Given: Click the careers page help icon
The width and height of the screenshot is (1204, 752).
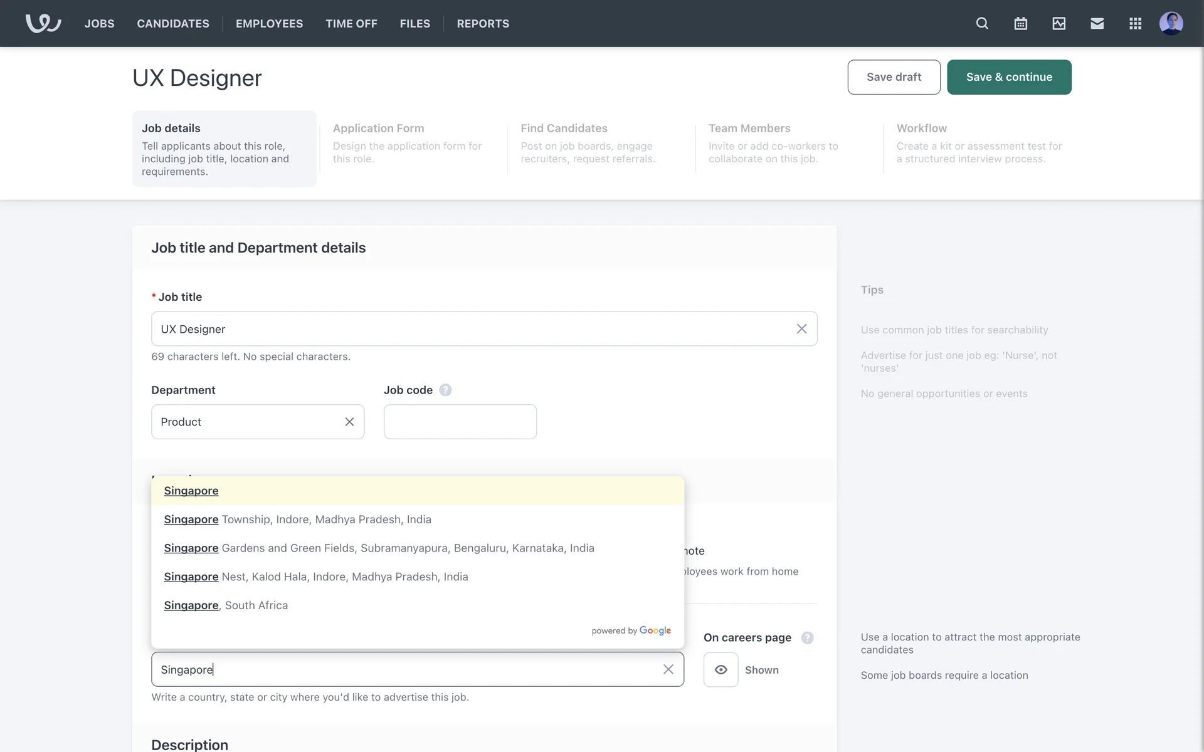Looking at the screenshot, I should coord(807,637).
